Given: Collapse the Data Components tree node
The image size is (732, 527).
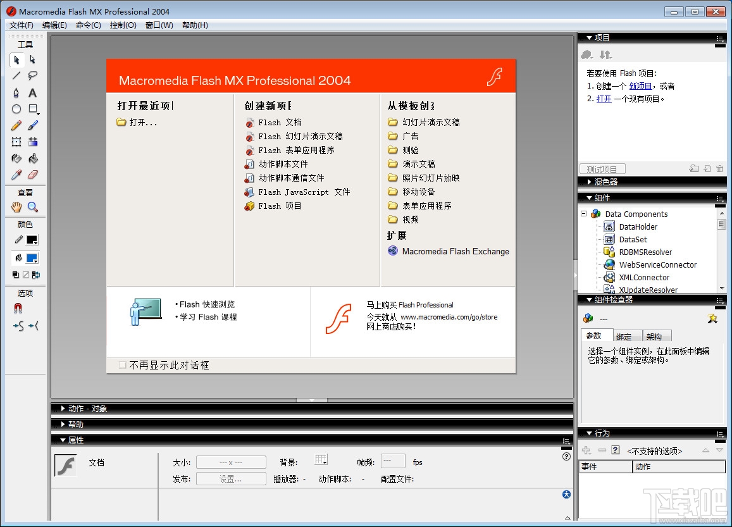Looking at the screenshot, I should pos(583,214).
